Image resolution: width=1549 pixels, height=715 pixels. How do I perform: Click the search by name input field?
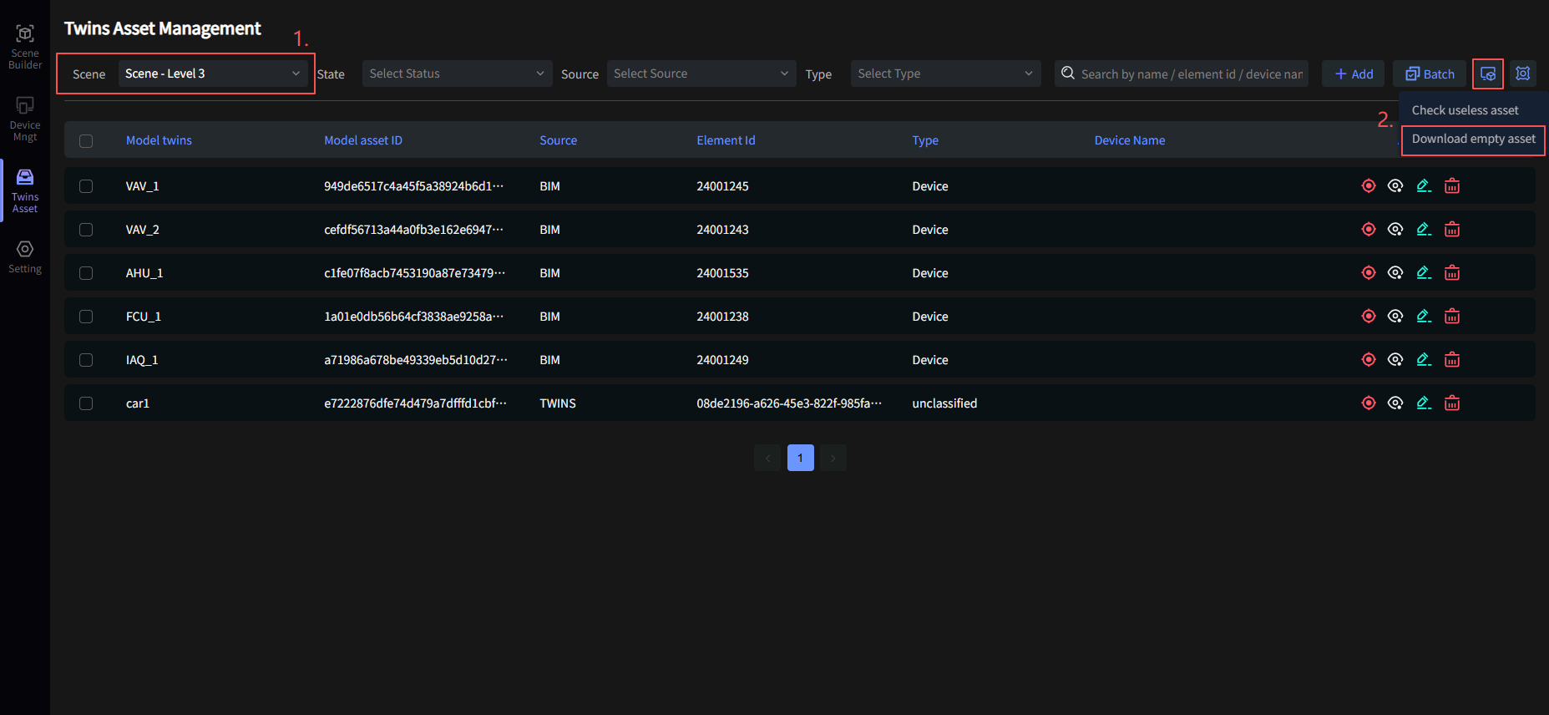tap(1190, 74)
